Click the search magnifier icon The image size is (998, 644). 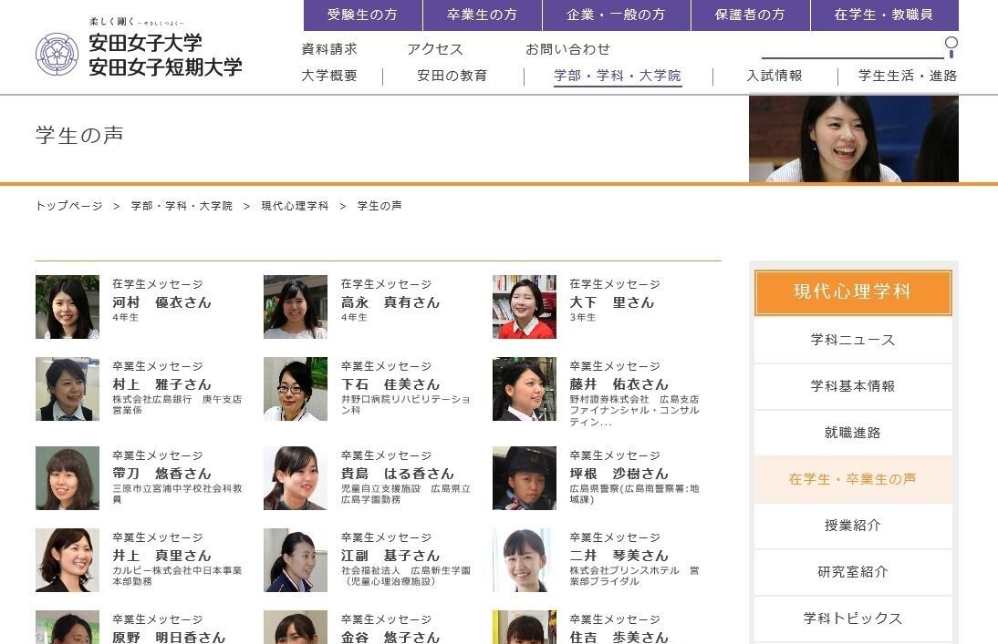951,46
